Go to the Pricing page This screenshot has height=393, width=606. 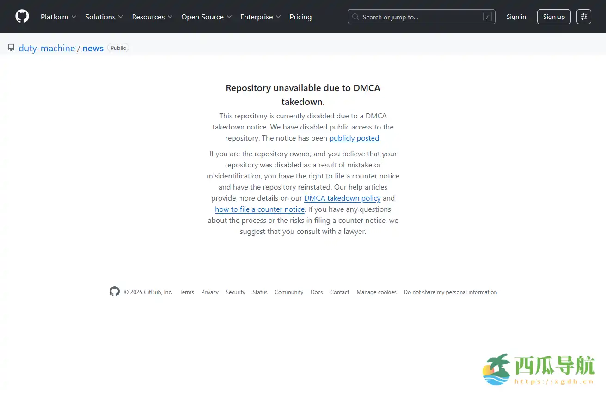pos(300,17)
